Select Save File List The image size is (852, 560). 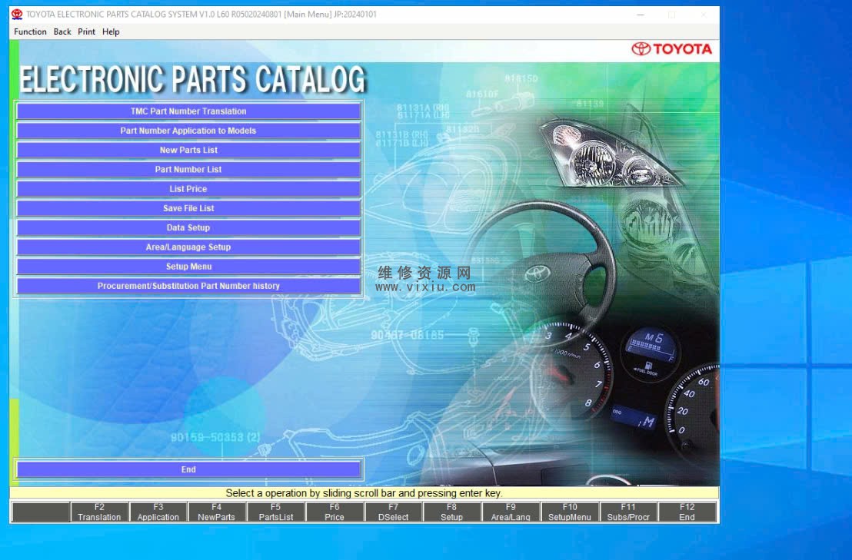pyautogui.click(x=188, y=208)
